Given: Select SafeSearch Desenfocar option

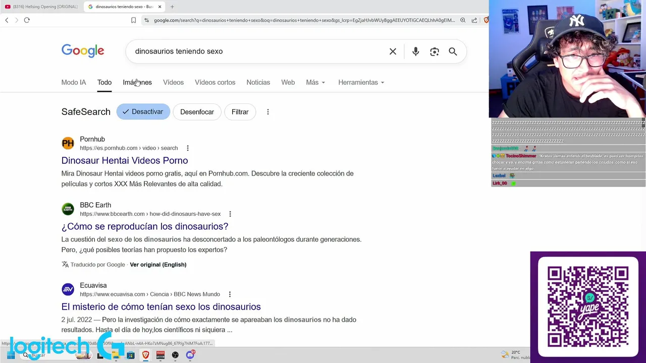Looking at the screenshot, I should [x=197, y=112].
